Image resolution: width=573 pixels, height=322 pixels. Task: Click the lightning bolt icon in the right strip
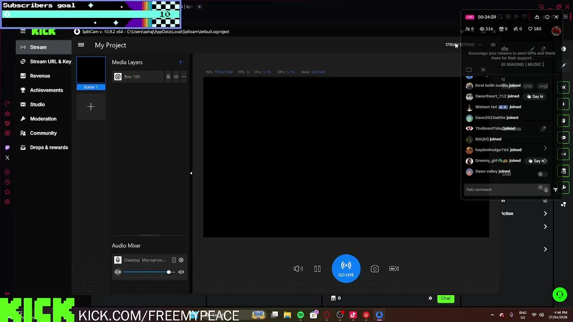564,104
